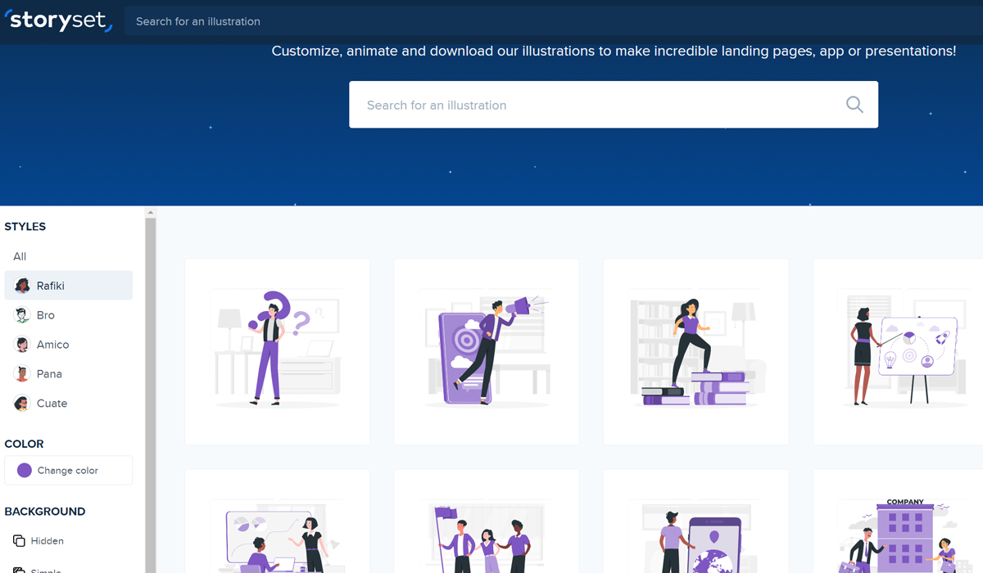Image resolution: width=983 pixels, height=573 pixels.
Task: Open the woman climbing books illustration
Action: click(x=696, y=352)
